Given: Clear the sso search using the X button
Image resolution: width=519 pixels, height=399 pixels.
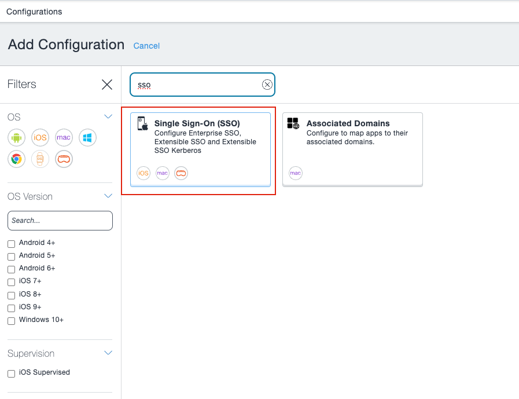Looking at the screenshot, I should point(267,84).
